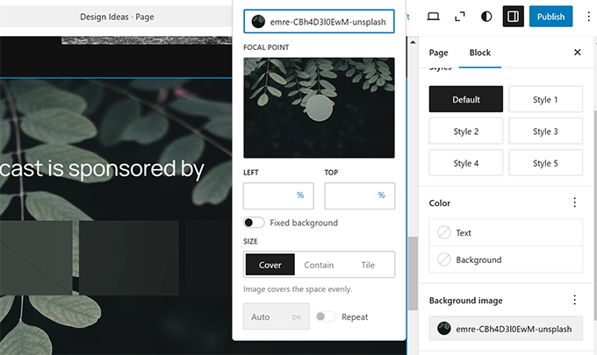Select Contain size option

(319, 265)
